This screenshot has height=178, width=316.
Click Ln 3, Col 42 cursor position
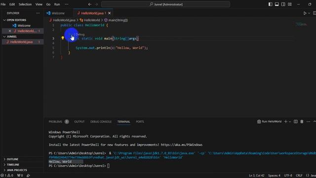coord(257,176)
